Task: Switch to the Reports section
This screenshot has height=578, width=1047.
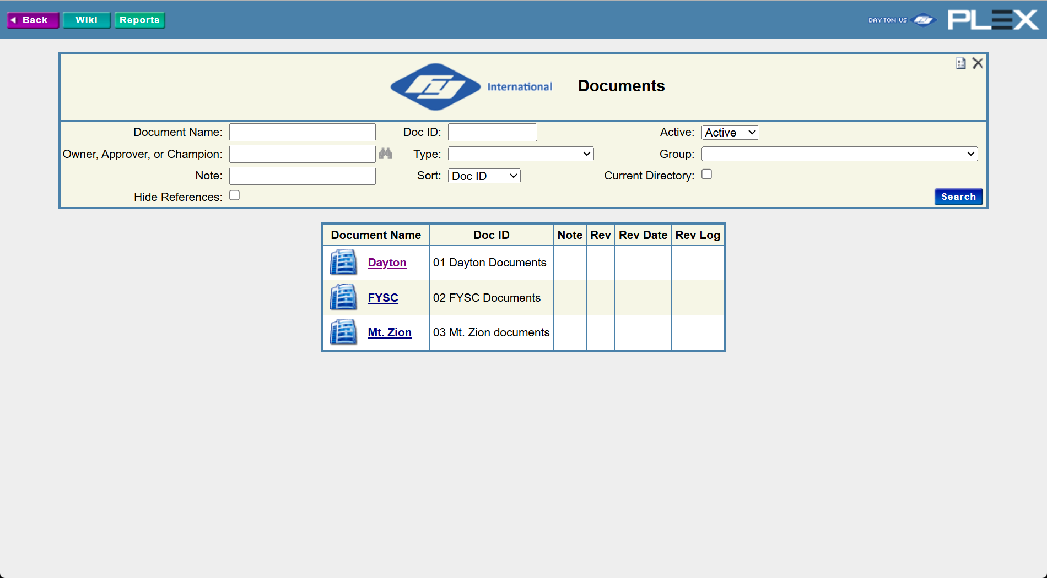Action: click(x=139, y=20)
